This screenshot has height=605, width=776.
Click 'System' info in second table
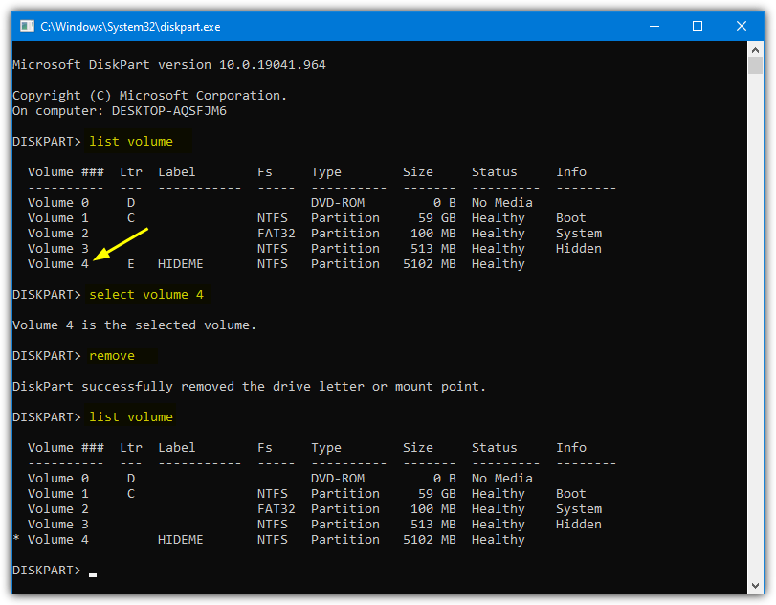coord(579,509)
